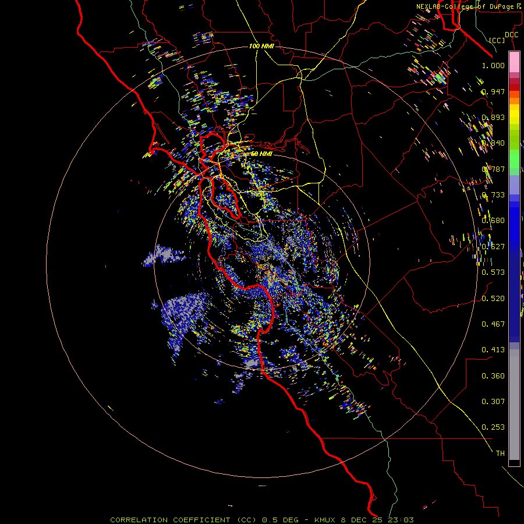Select the 0.467 legend value
The image size is (524, 524).
click(x=493, y=324)
